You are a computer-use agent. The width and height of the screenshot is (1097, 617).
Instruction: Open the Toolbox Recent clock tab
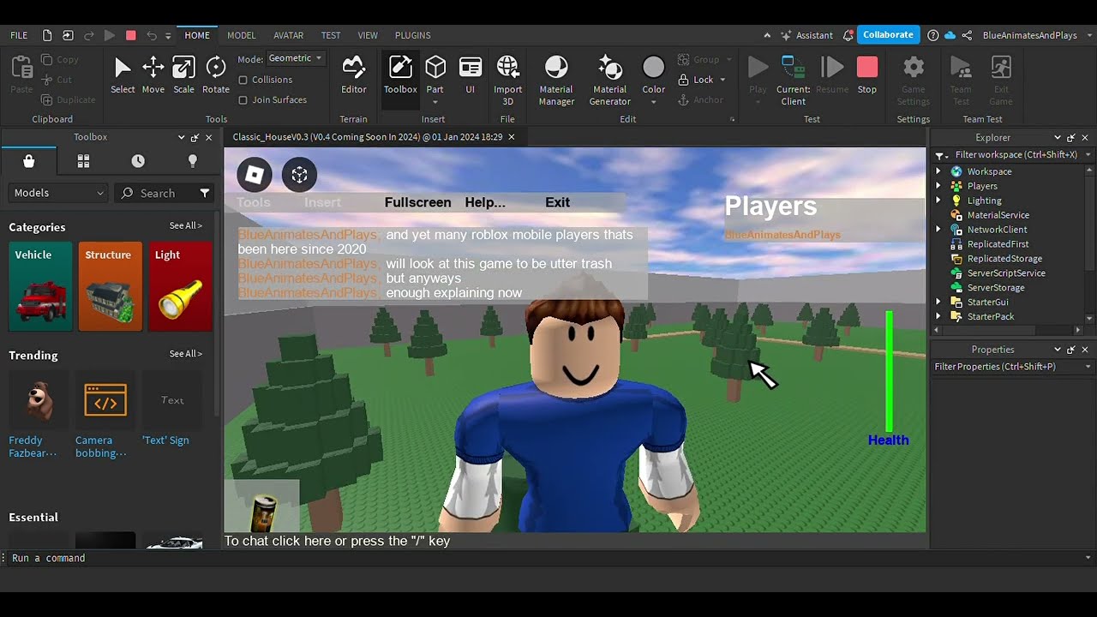pyautogui.click(x=138, y=161)
